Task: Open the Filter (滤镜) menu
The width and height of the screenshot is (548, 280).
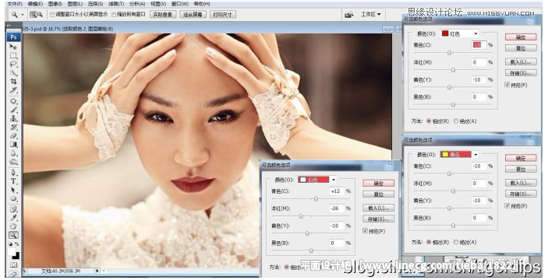Action: pyautogui.click(x=115, y=4)
